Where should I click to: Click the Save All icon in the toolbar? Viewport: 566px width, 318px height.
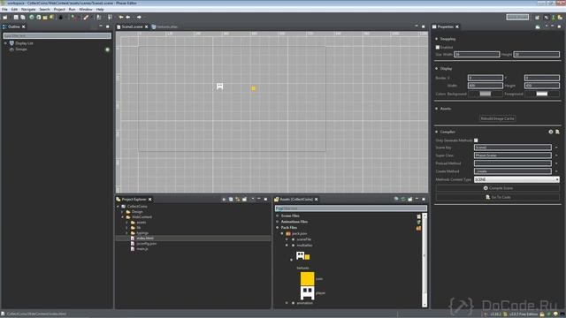pos(23,18)
